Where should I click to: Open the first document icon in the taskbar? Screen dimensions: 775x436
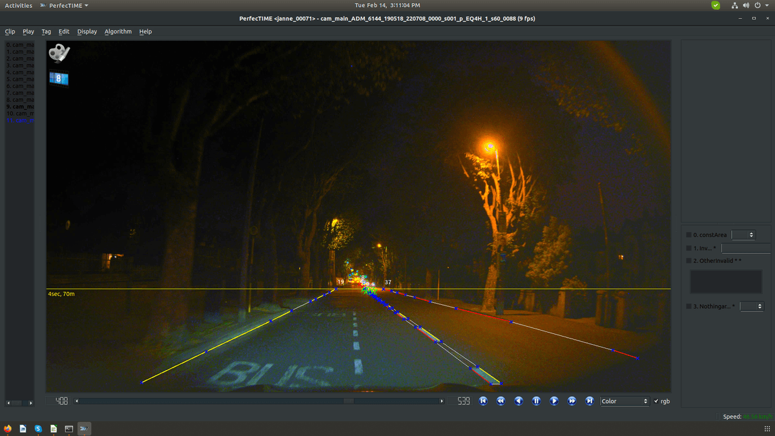click(x=23, y=428)
